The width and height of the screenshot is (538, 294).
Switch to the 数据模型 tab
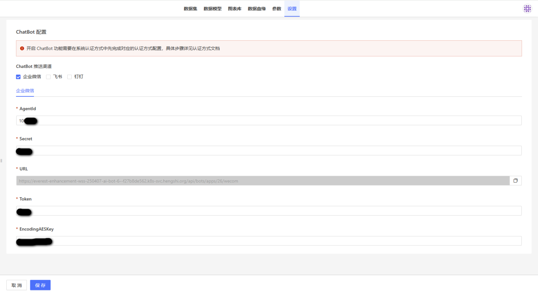[x=213, y=9]
